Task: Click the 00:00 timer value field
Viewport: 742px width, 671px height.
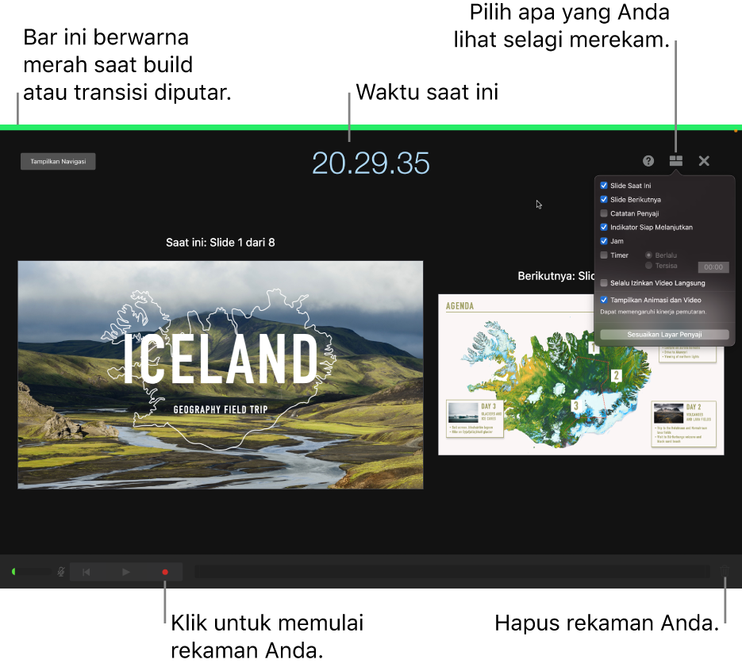Action: pyautogui.click(x=712, y=267)
